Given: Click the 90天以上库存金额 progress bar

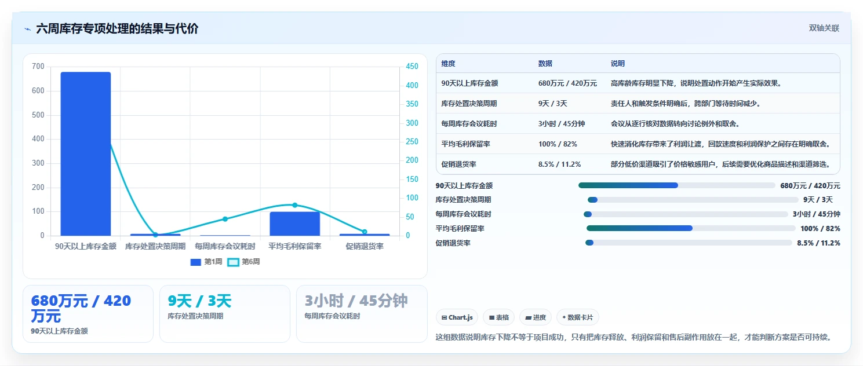Looking at the screenshot, I should (677, 185).
